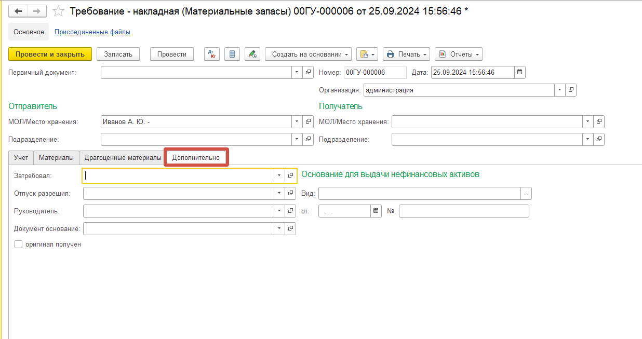Click into the Дата input field
The width and height of the screenshot is (642, 339).
pyautogui.click(x=473, y=73)
